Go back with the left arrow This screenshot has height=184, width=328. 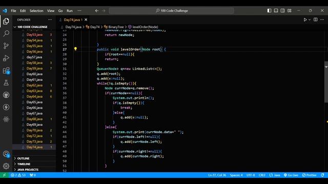97,11
